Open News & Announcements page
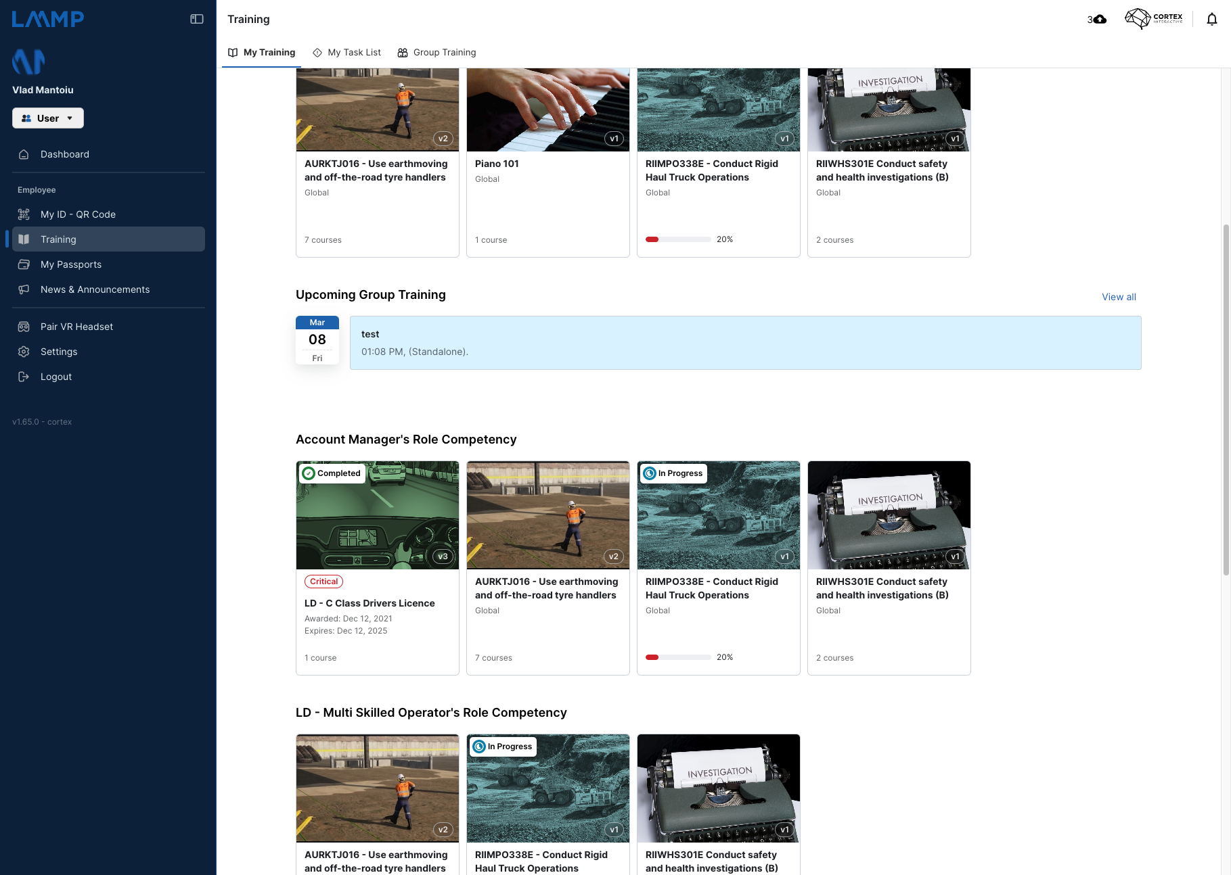Image resolution: width=1231 pixels, height=875 pixels. coord(108,289)
